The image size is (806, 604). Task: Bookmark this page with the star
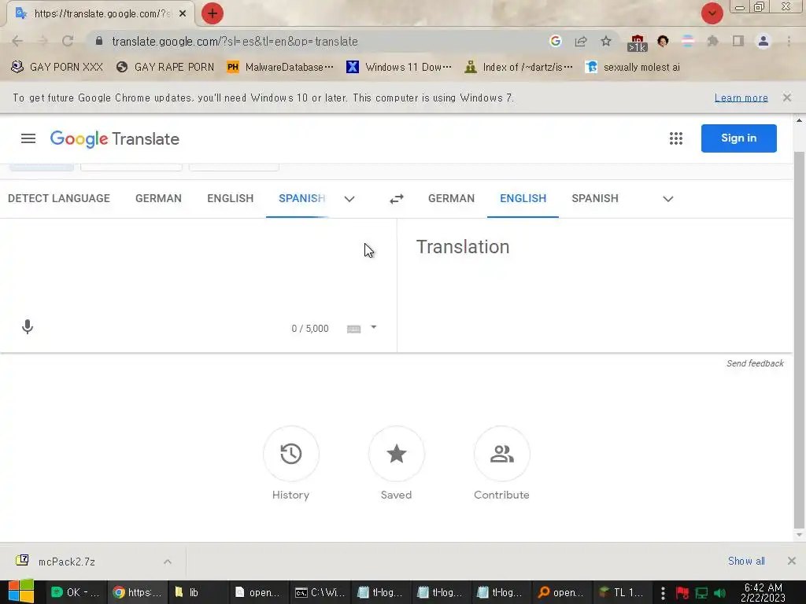pyautogui.click(x=606, y=41)
